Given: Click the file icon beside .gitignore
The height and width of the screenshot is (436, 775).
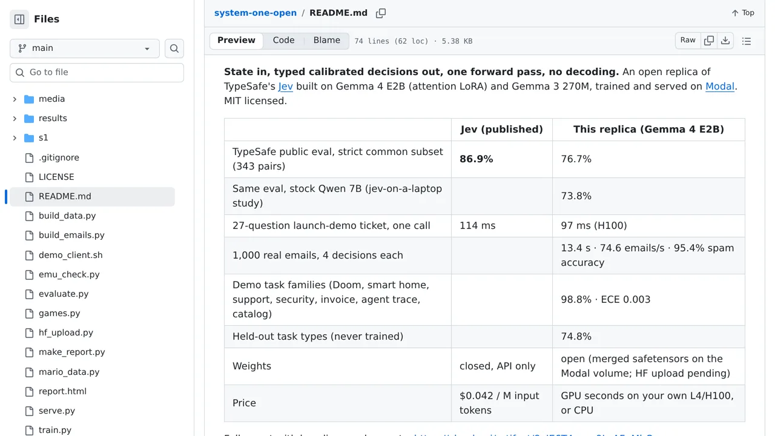Looking at the screenshot, I should tap(29, 157).
